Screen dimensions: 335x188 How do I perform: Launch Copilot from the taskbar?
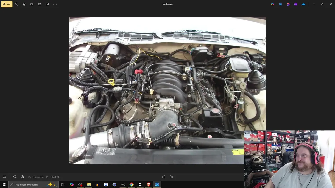coord(71,185)
